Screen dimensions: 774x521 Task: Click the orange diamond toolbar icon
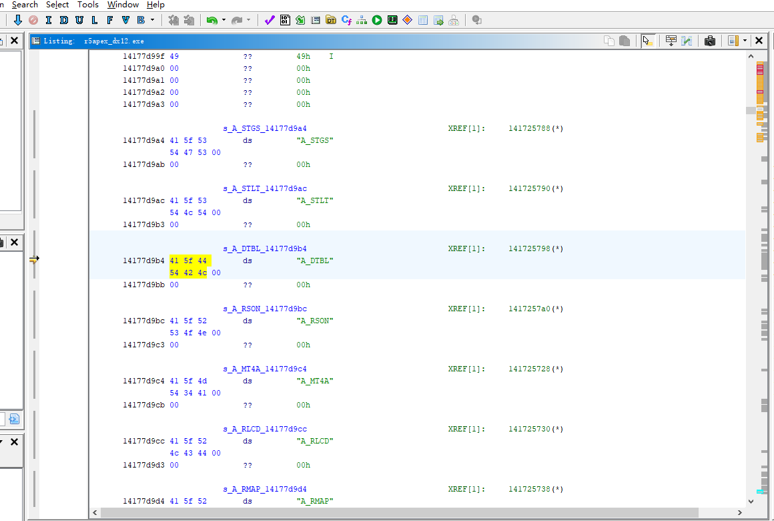(408, 20)
